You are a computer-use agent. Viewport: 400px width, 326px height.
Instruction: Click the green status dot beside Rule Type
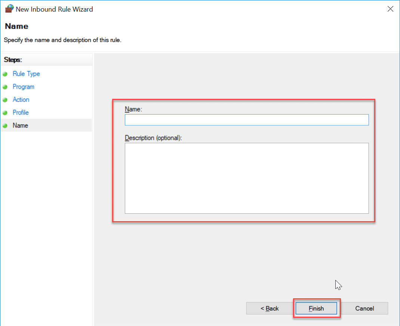pos(6,74)
